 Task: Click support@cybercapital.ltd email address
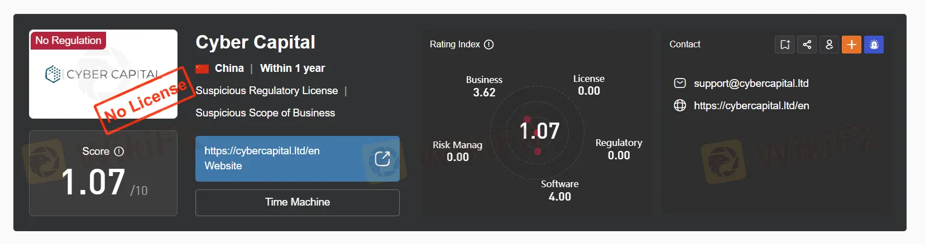point(751,84)
